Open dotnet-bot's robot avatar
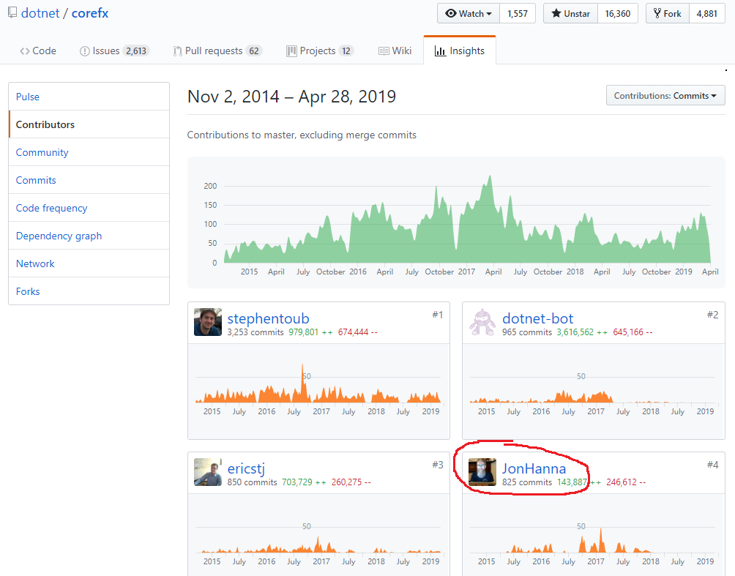The image size is (735, 576). click(x=482, y=322)
